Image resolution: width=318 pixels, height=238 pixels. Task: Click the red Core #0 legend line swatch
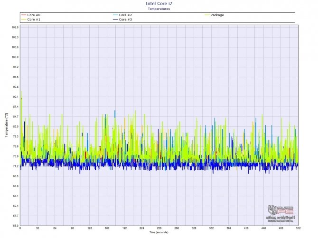pos(24,15)
